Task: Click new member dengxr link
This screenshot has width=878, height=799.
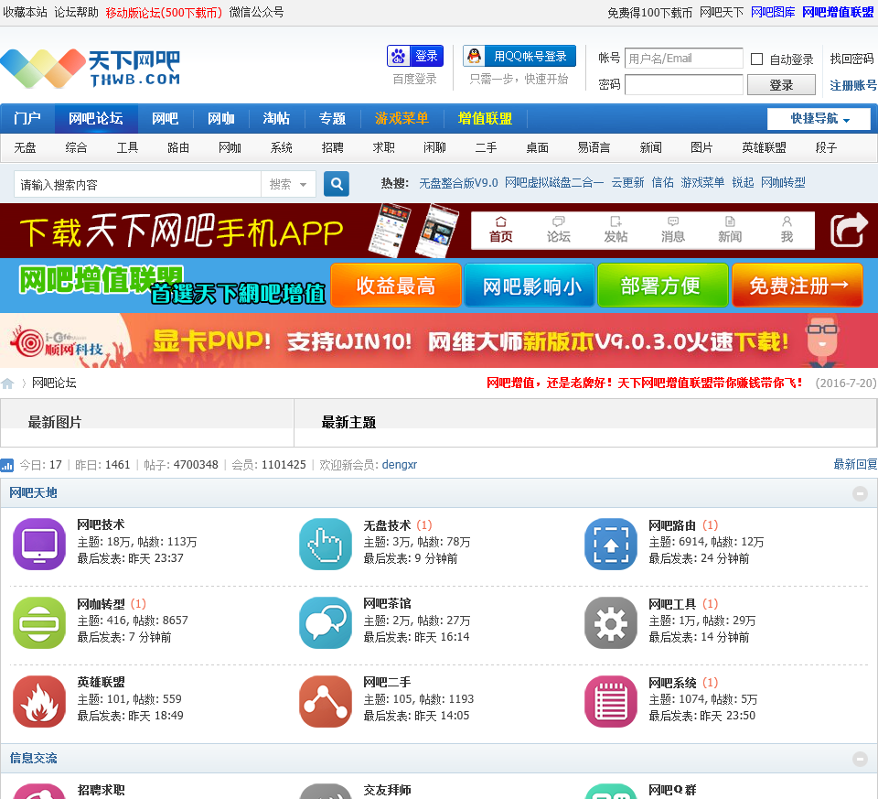Action: pos(400,465)
